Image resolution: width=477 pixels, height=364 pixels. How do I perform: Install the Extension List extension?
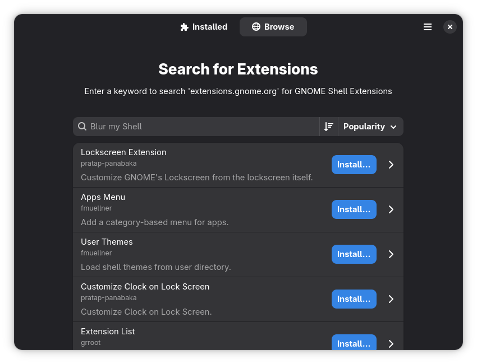354,343
